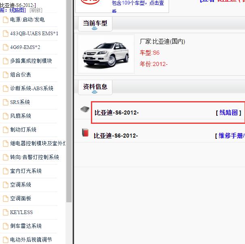Select 组合仪表 in the sidebar list
The image size is (245, 244).
tap(21, 74)
